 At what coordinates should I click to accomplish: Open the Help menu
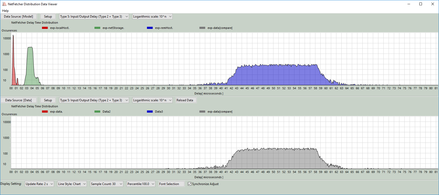click(x=5, y=11)
